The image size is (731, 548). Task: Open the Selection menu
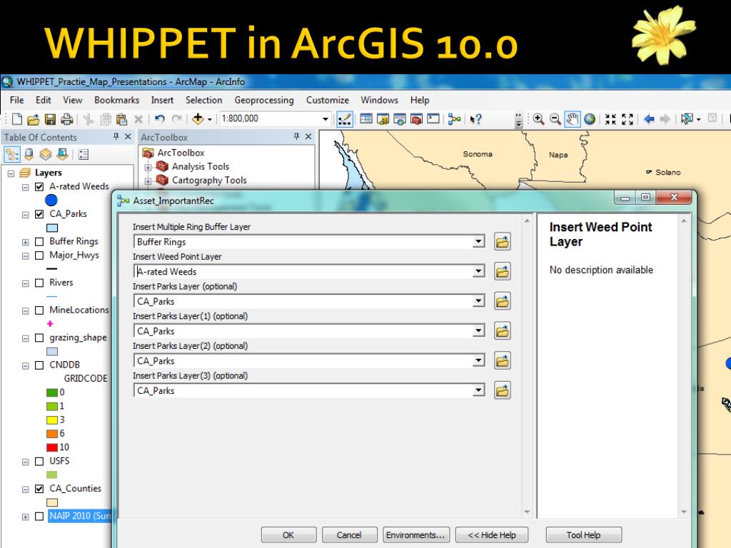point(203,100)
